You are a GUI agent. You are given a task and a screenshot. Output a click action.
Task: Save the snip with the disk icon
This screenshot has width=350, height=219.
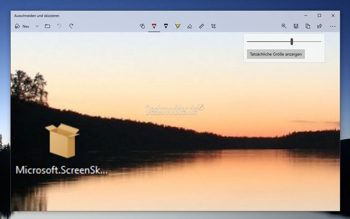pyautogui.click(x=296, y=26)
